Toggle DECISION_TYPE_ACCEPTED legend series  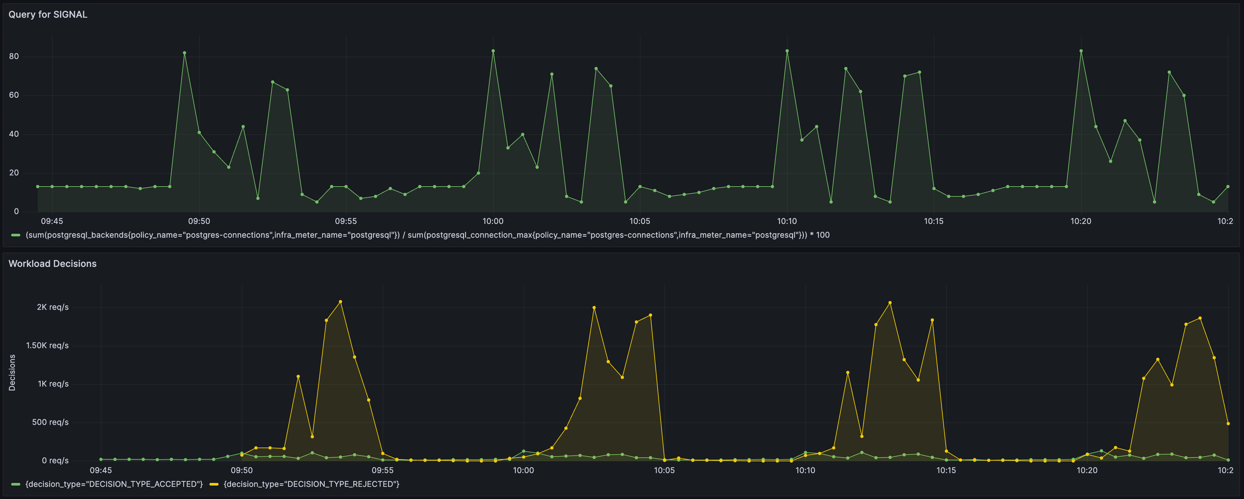pyautogui.click(x=114, y=484)
